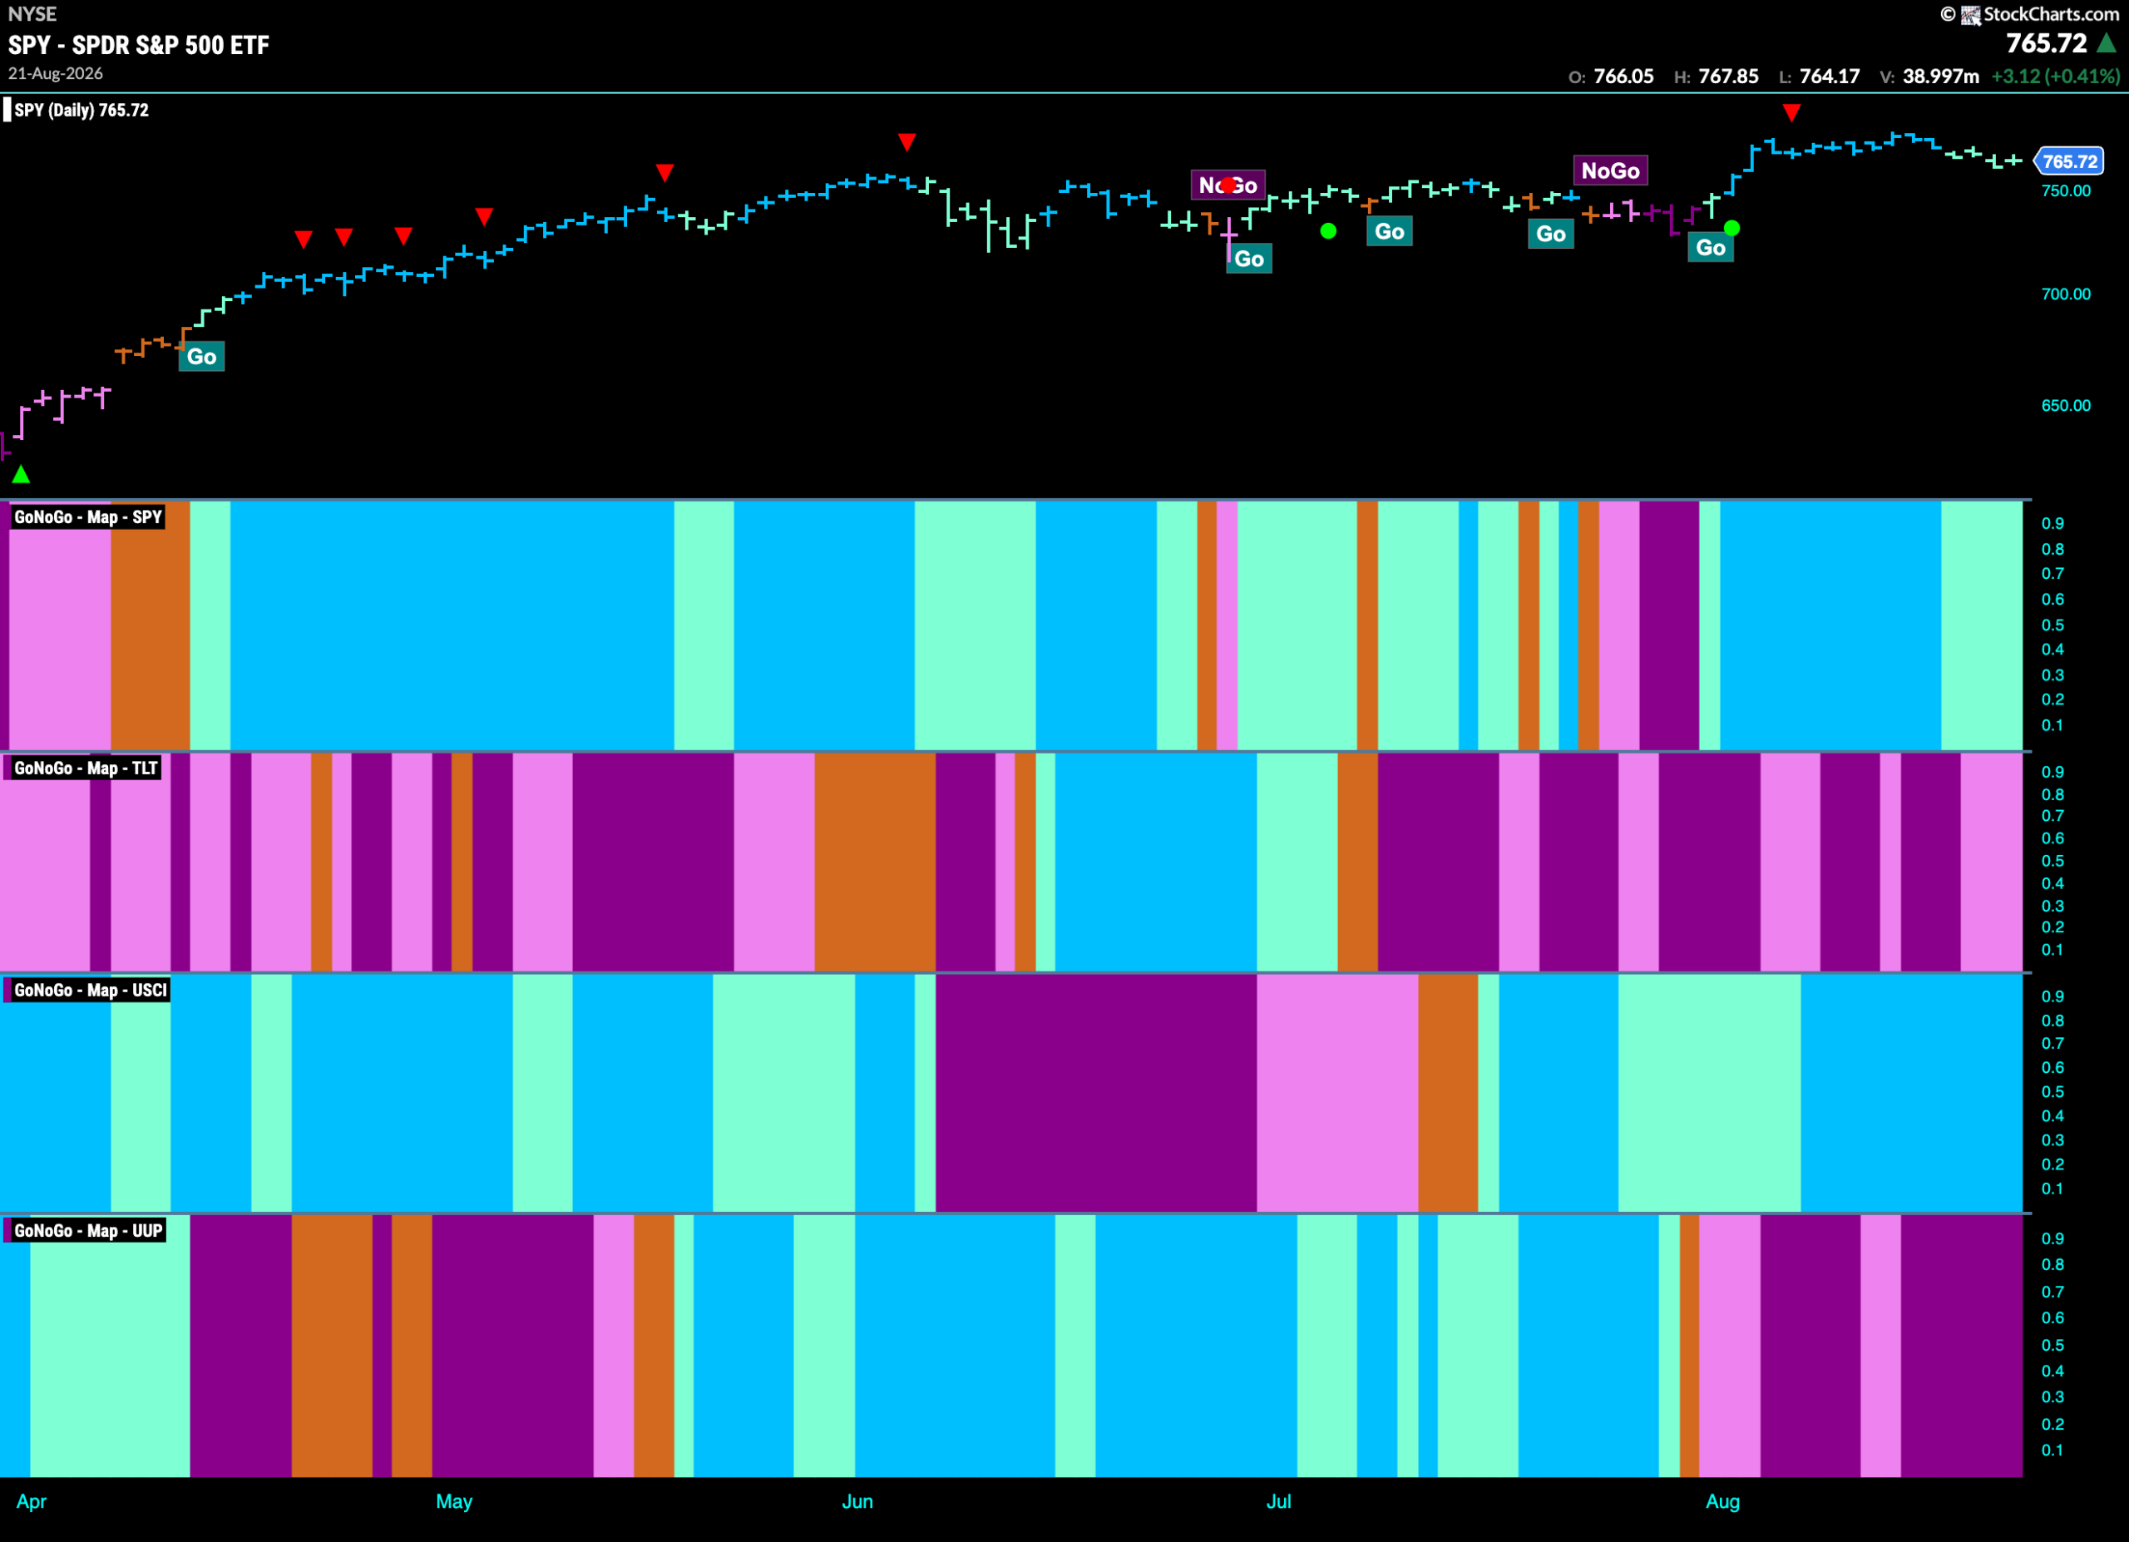The image size is (2129, 1542).
Task: Click the GoNoGo - Map - USCI label
Action: coord(90,990)
